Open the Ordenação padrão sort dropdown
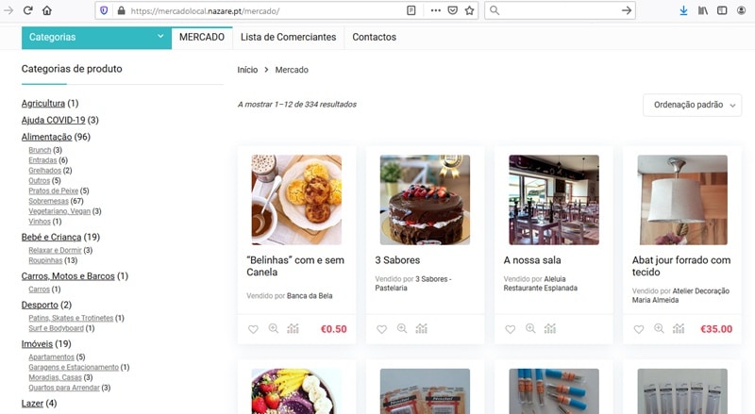Image resolution: width=755 pixels, height=414 pixels. click(x=692, y=106)
